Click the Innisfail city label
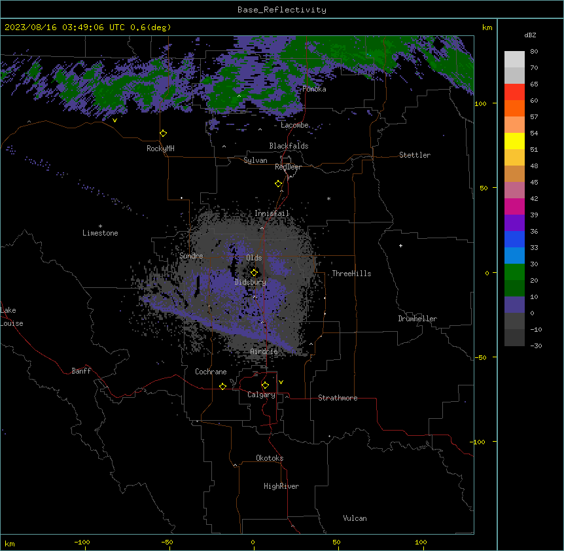This screenshot has height=551, width=564. coord(272,213)
